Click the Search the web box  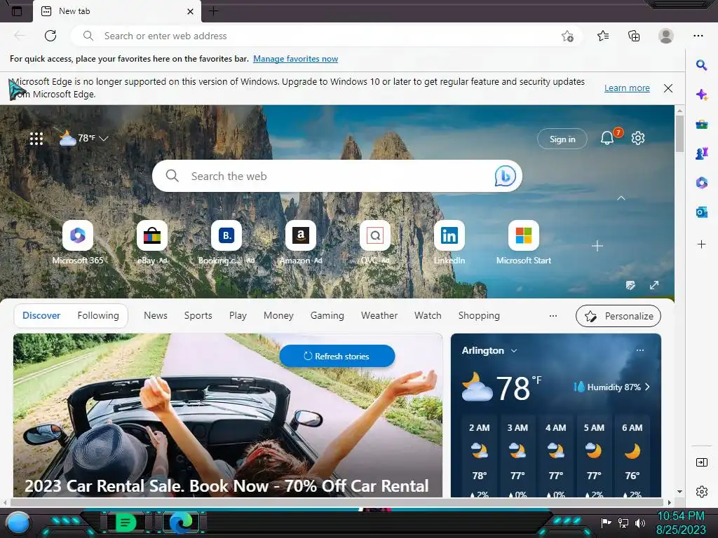337,176
